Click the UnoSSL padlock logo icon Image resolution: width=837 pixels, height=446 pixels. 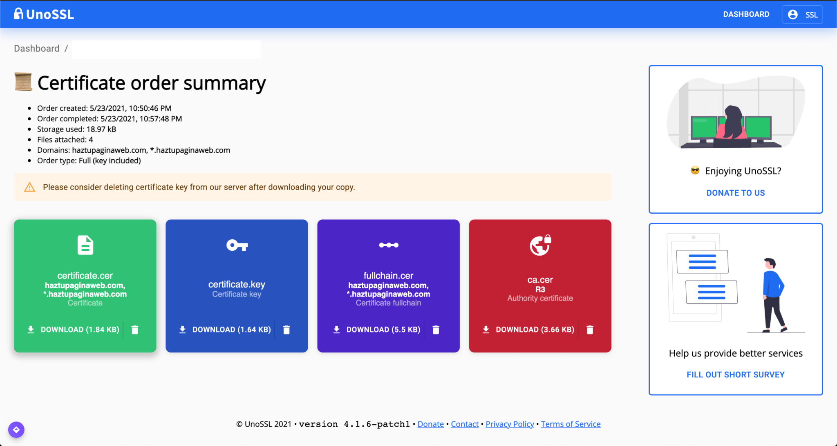coord(18,13)
